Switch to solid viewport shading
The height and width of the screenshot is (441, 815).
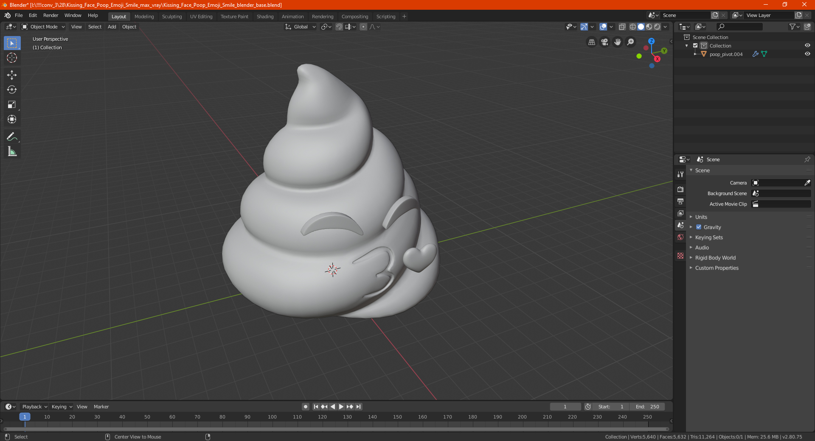tap(641, 27)
